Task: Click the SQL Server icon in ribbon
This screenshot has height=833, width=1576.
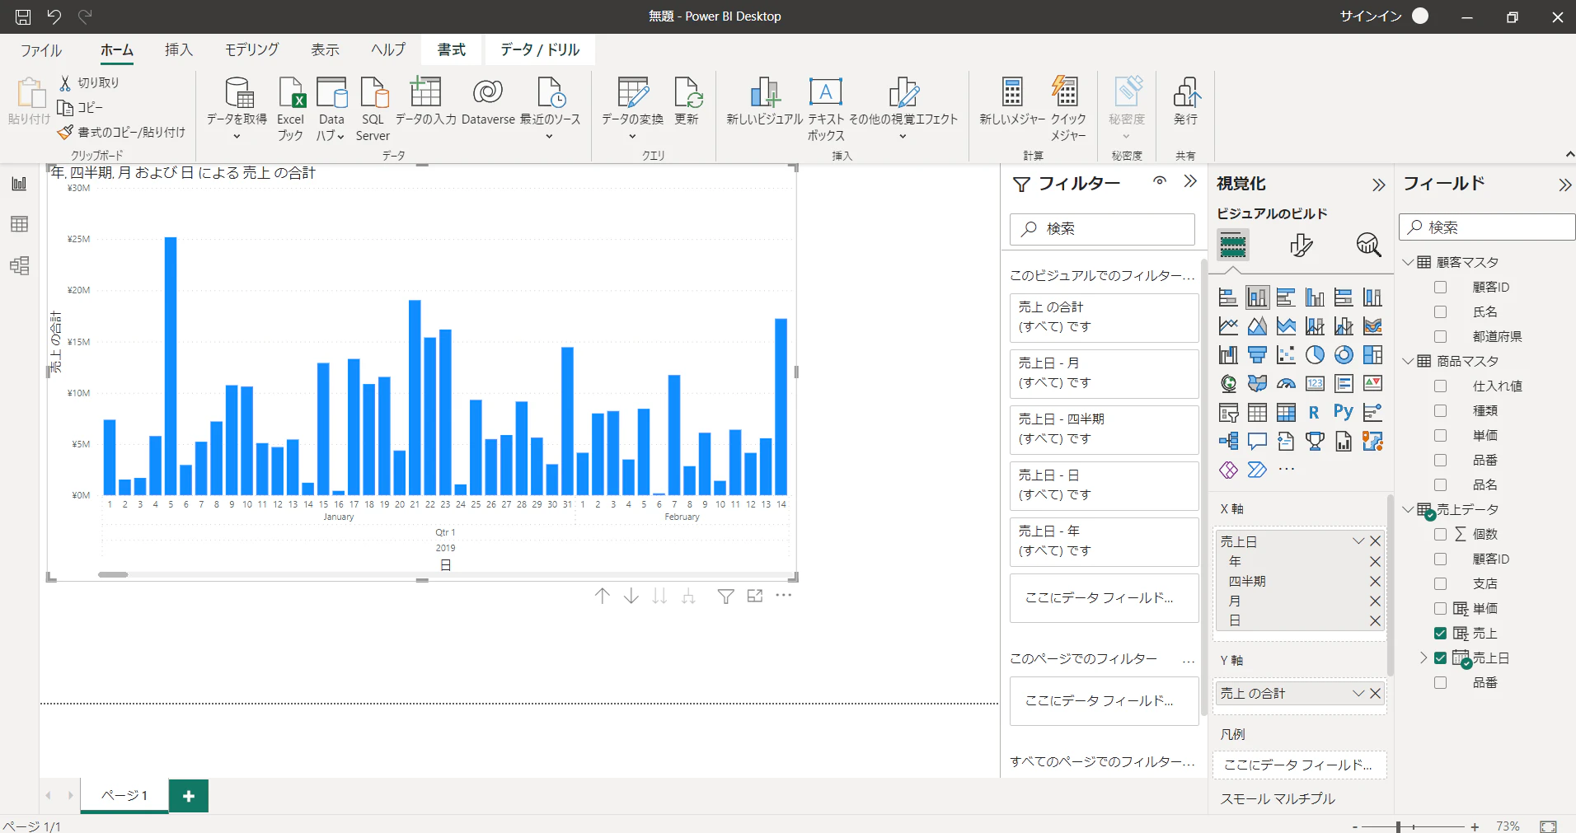Action: (x=373, y=93)
